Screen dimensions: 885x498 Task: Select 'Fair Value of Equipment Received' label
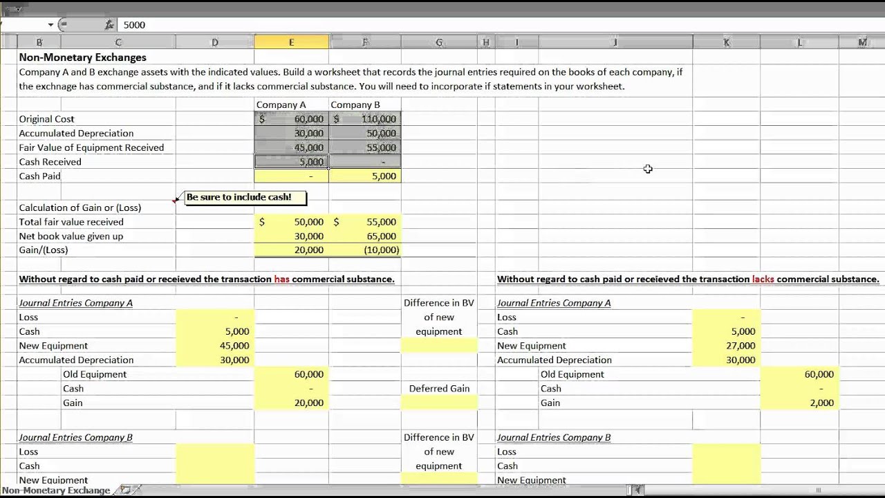pyautogui.click(x=91, y=147)
